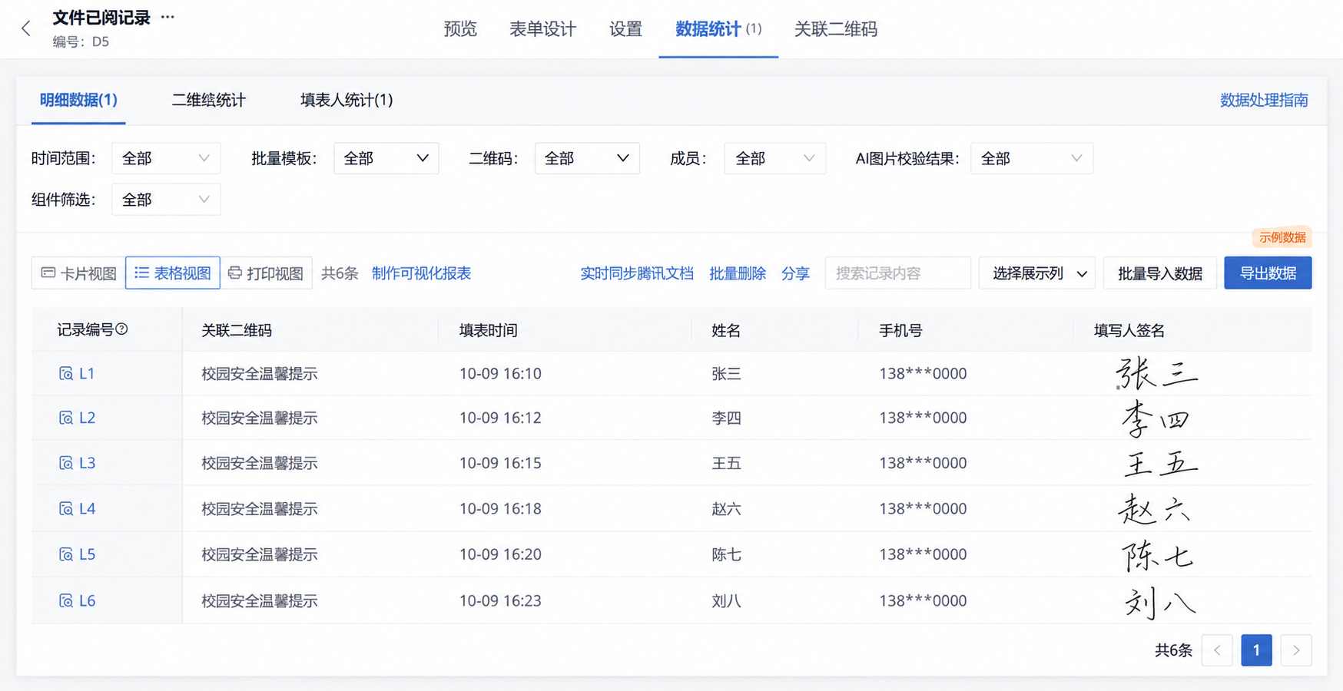Screen dimensions: 1343x691
Task: Open the 预览 tab
Action: coord(460,29)
